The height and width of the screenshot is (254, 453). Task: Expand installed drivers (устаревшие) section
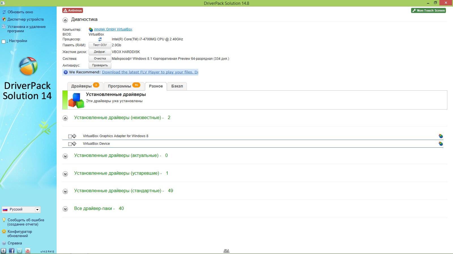(x=65, y=174)
